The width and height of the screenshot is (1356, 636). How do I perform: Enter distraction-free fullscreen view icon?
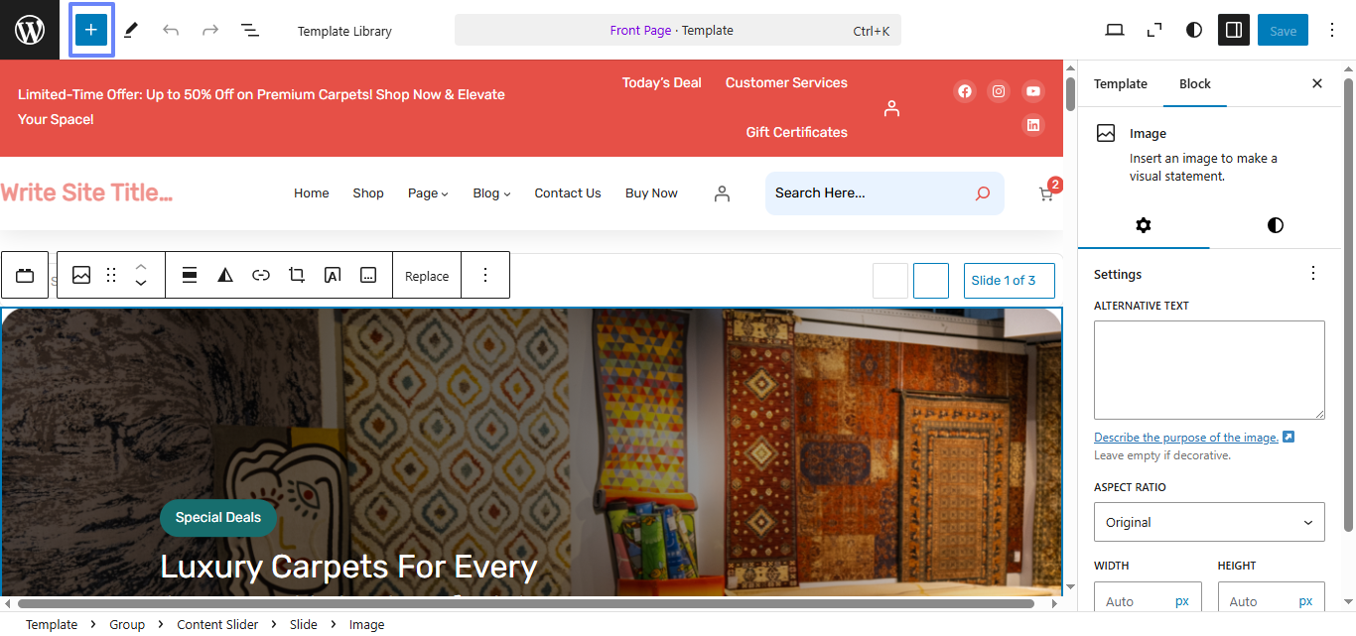1154,31
